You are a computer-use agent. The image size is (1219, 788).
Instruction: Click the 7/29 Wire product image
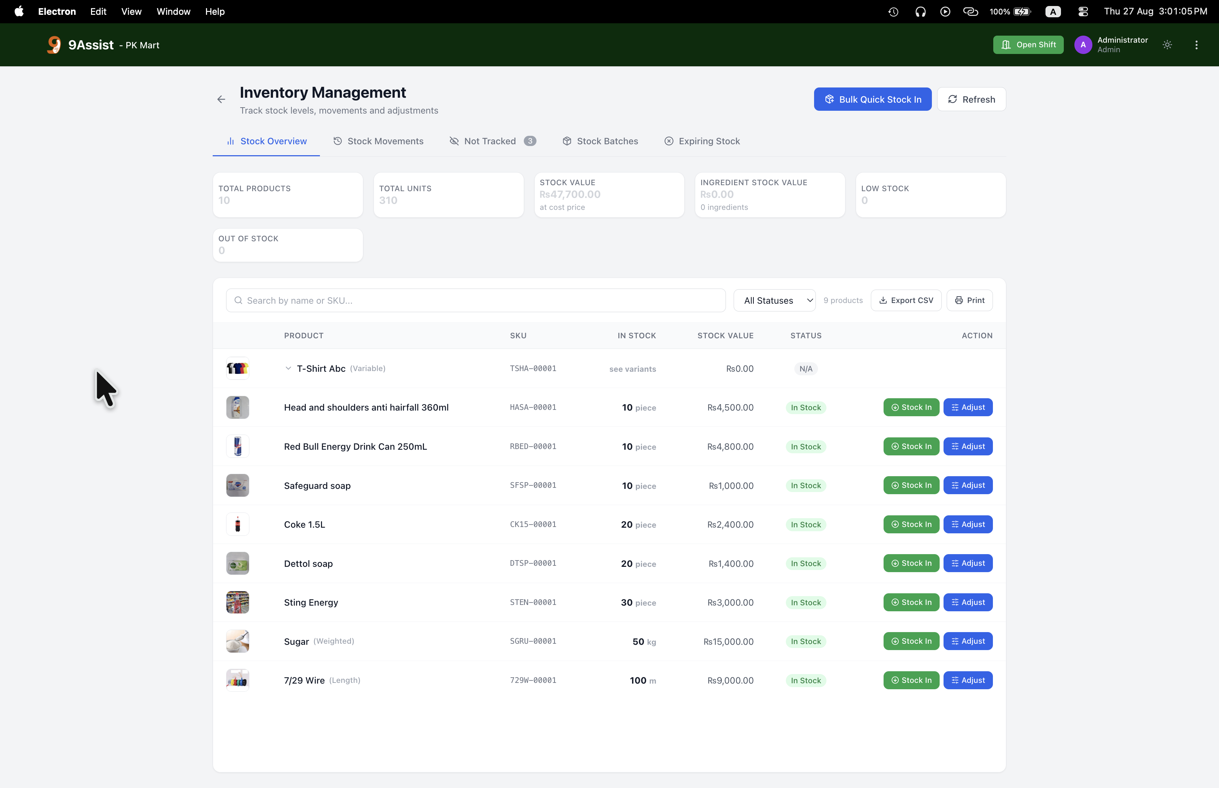[x=237, y=680]
